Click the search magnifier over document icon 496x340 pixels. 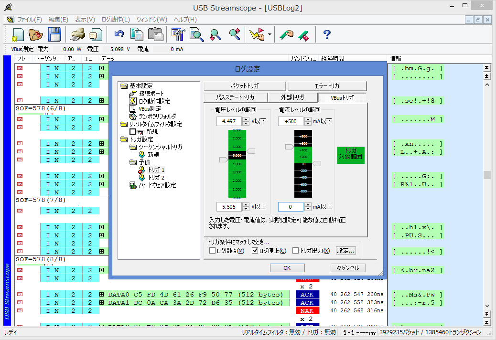click(x=196, y=34)
